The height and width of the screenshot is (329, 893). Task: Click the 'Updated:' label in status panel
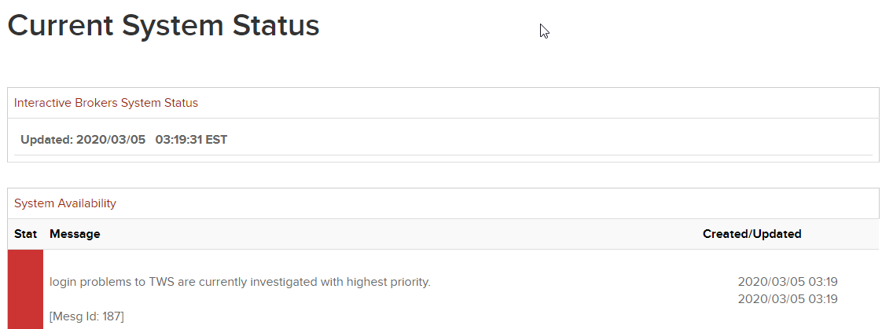pyautogui.click(x=46, y=140)
